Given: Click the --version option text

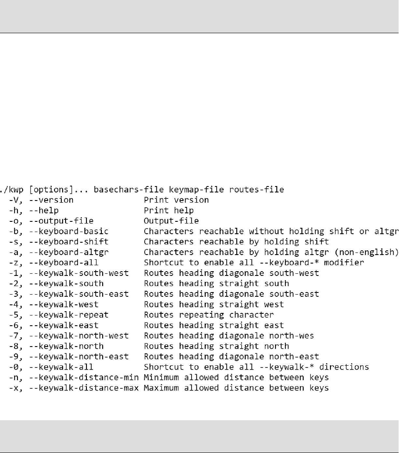Looking at the screenshot, I should click(x=51, y=200).
